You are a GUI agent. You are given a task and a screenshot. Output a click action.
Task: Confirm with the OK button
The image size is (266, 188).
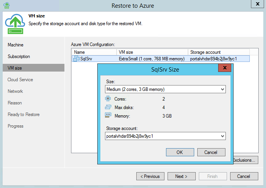tap(180, 152)
